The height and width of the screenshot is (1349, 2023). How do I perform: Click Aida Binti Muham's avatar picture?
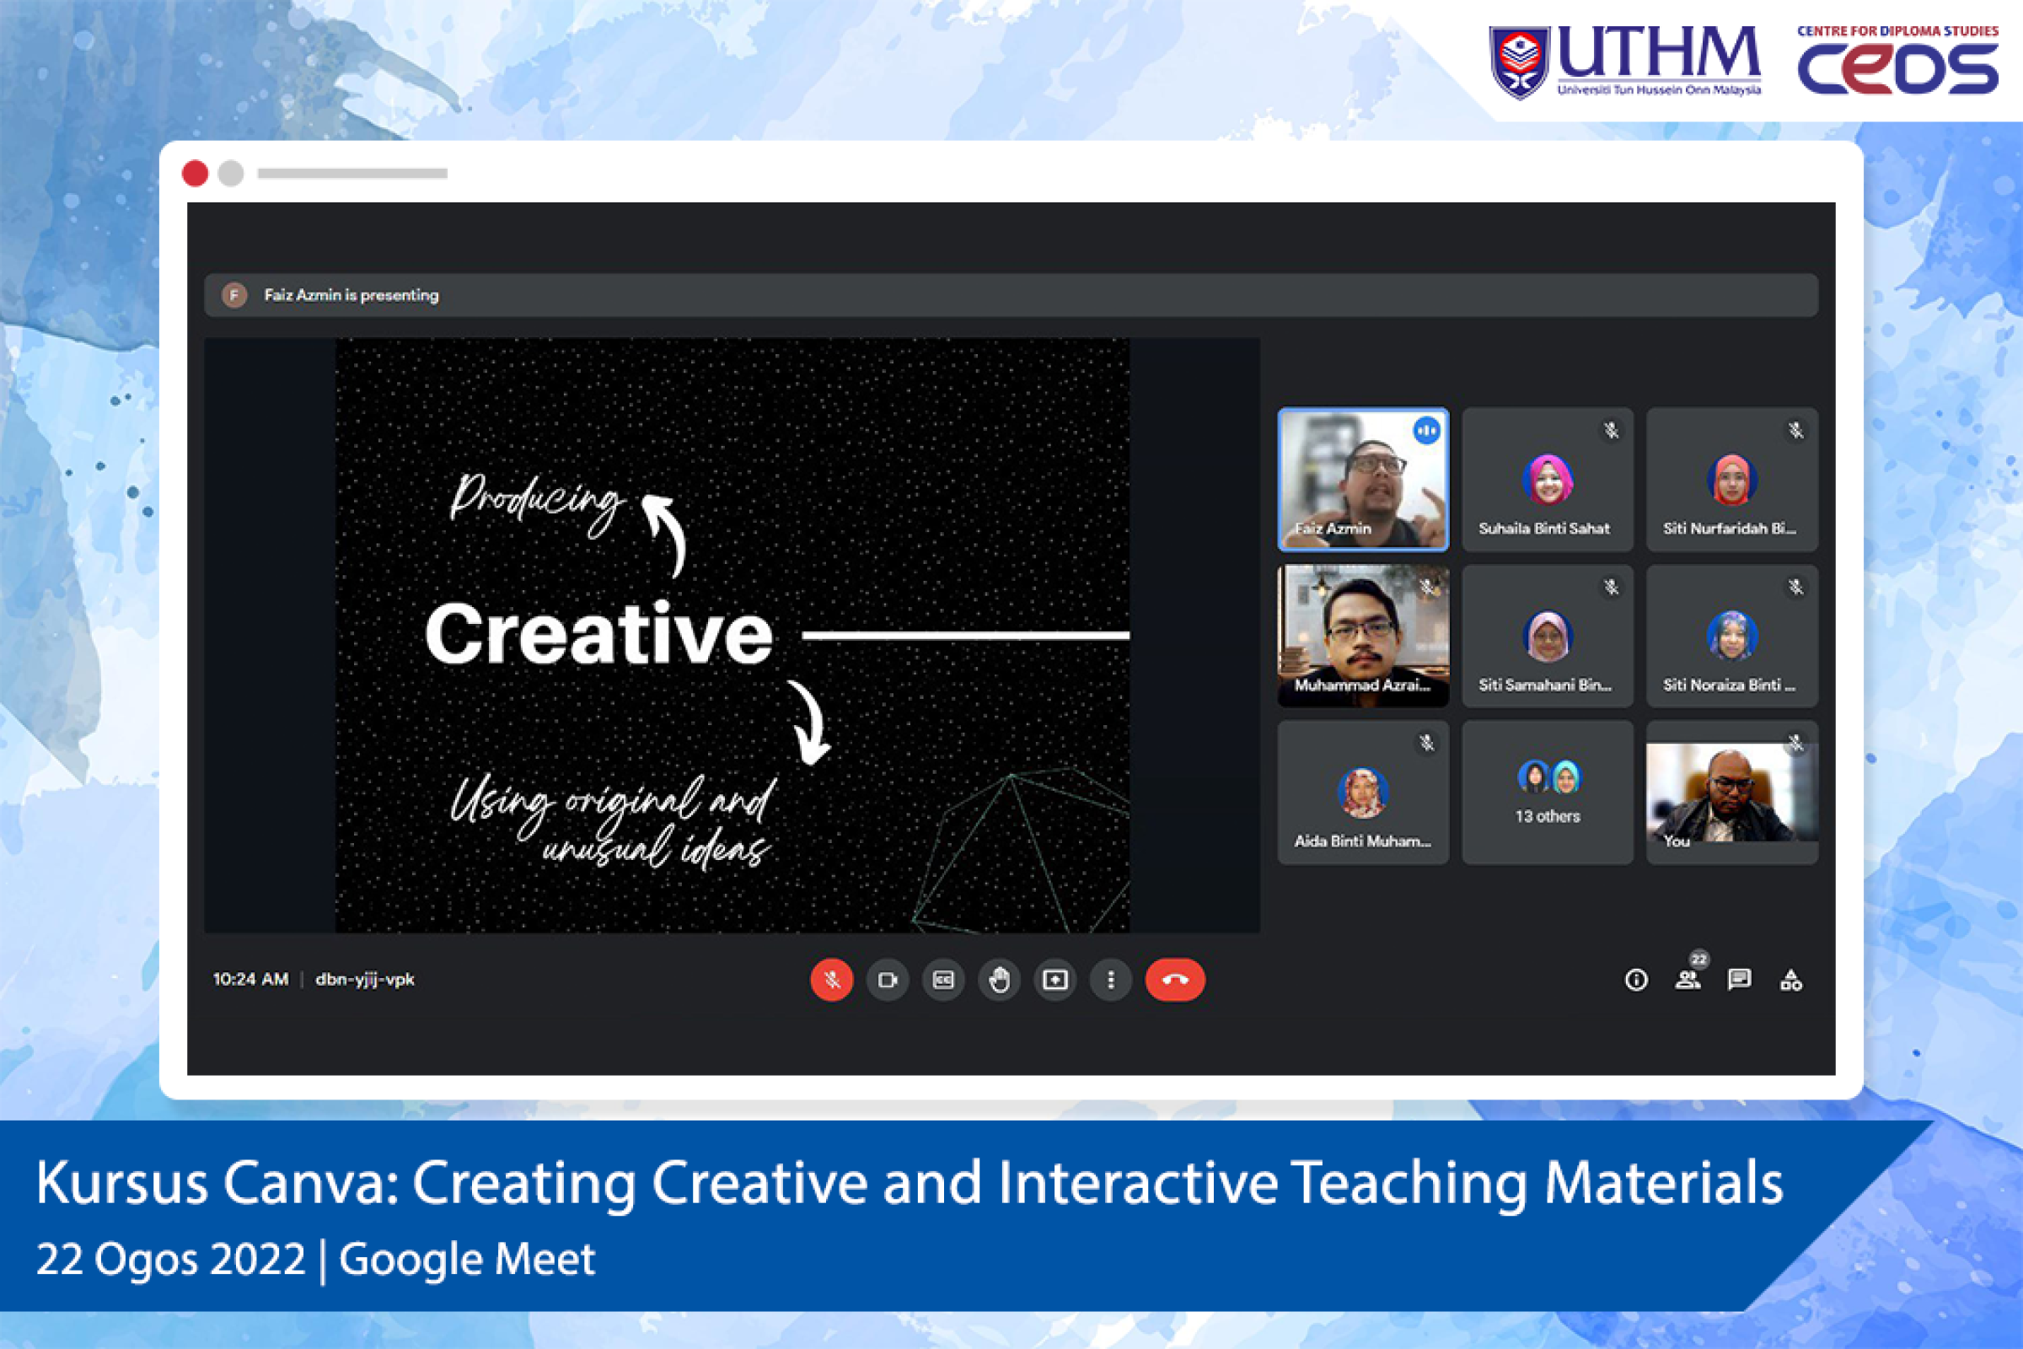coord(1362,793)
